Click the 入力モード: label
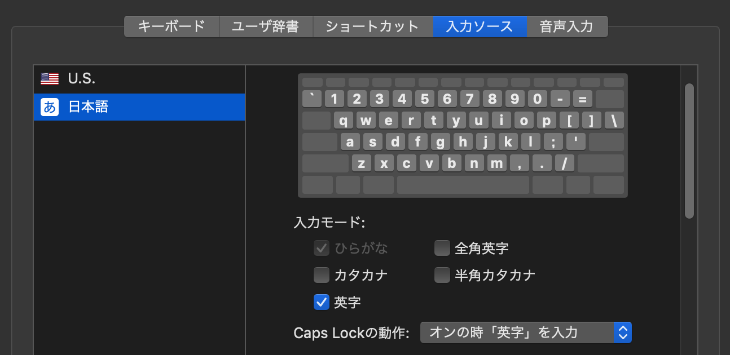 [x=329, y=223]
